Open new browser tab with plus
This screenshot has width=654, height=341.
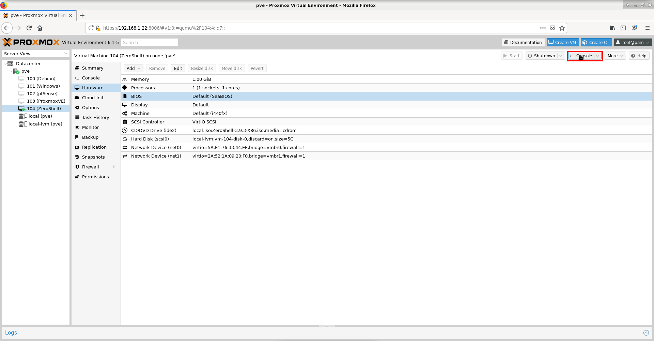pyautogui.click(x=82, y=15)
